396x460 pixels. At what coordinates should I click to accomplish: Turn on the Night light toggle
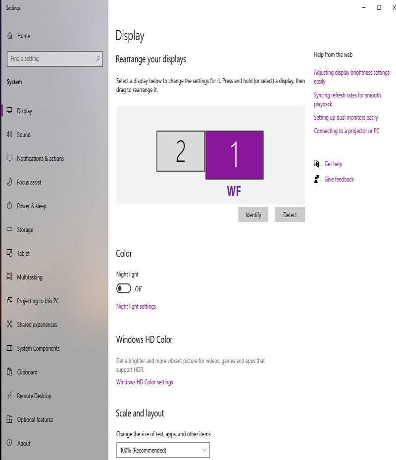(x=124, y=289)
